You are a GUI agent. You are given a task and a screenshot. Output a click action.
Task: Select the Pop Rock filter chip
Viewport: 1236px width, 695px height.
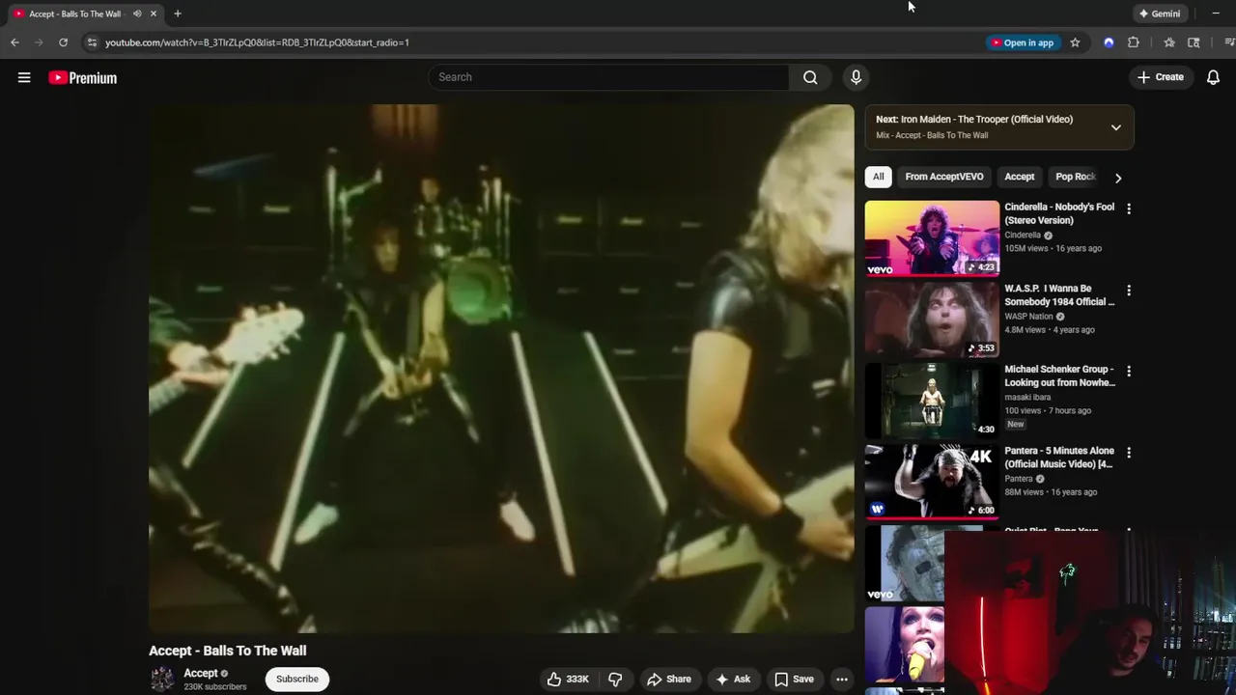coord(1075,177)
